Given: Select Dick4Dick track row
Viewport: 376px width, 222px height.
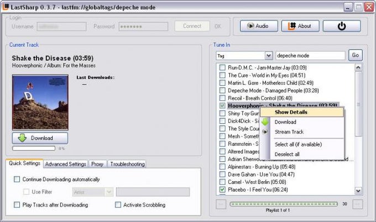Looking at the screenshot, I should pos(243,121).
